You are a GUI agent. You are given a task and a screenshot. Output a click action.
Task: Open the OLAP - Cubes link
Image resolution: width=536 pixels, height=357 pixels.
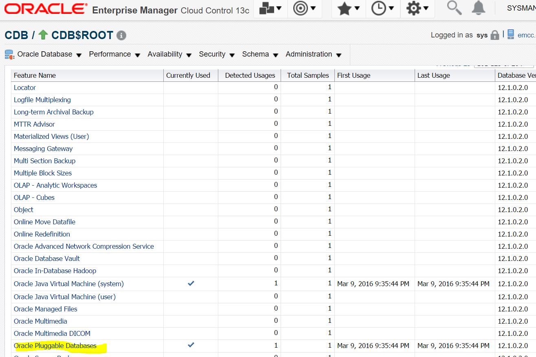pos(34,197)
